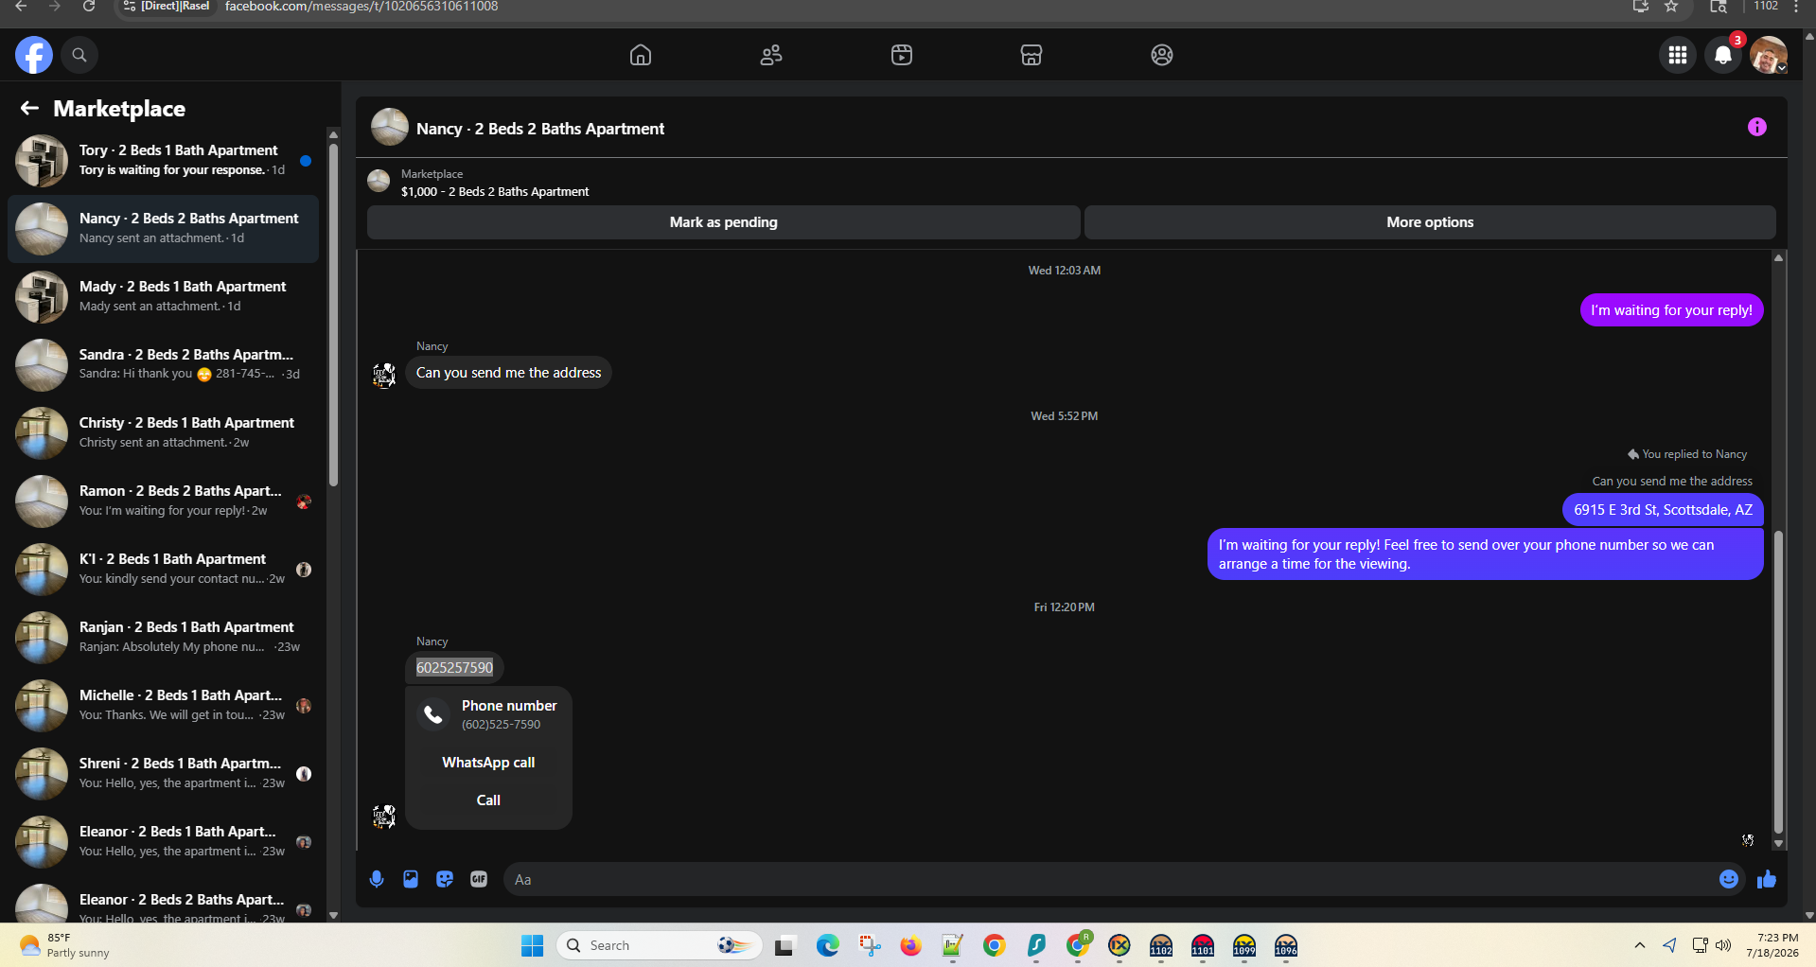Open Microsoft Edge from the taskbar
The height and width of the screenshot is (967, 1816).
click(828, 945)
